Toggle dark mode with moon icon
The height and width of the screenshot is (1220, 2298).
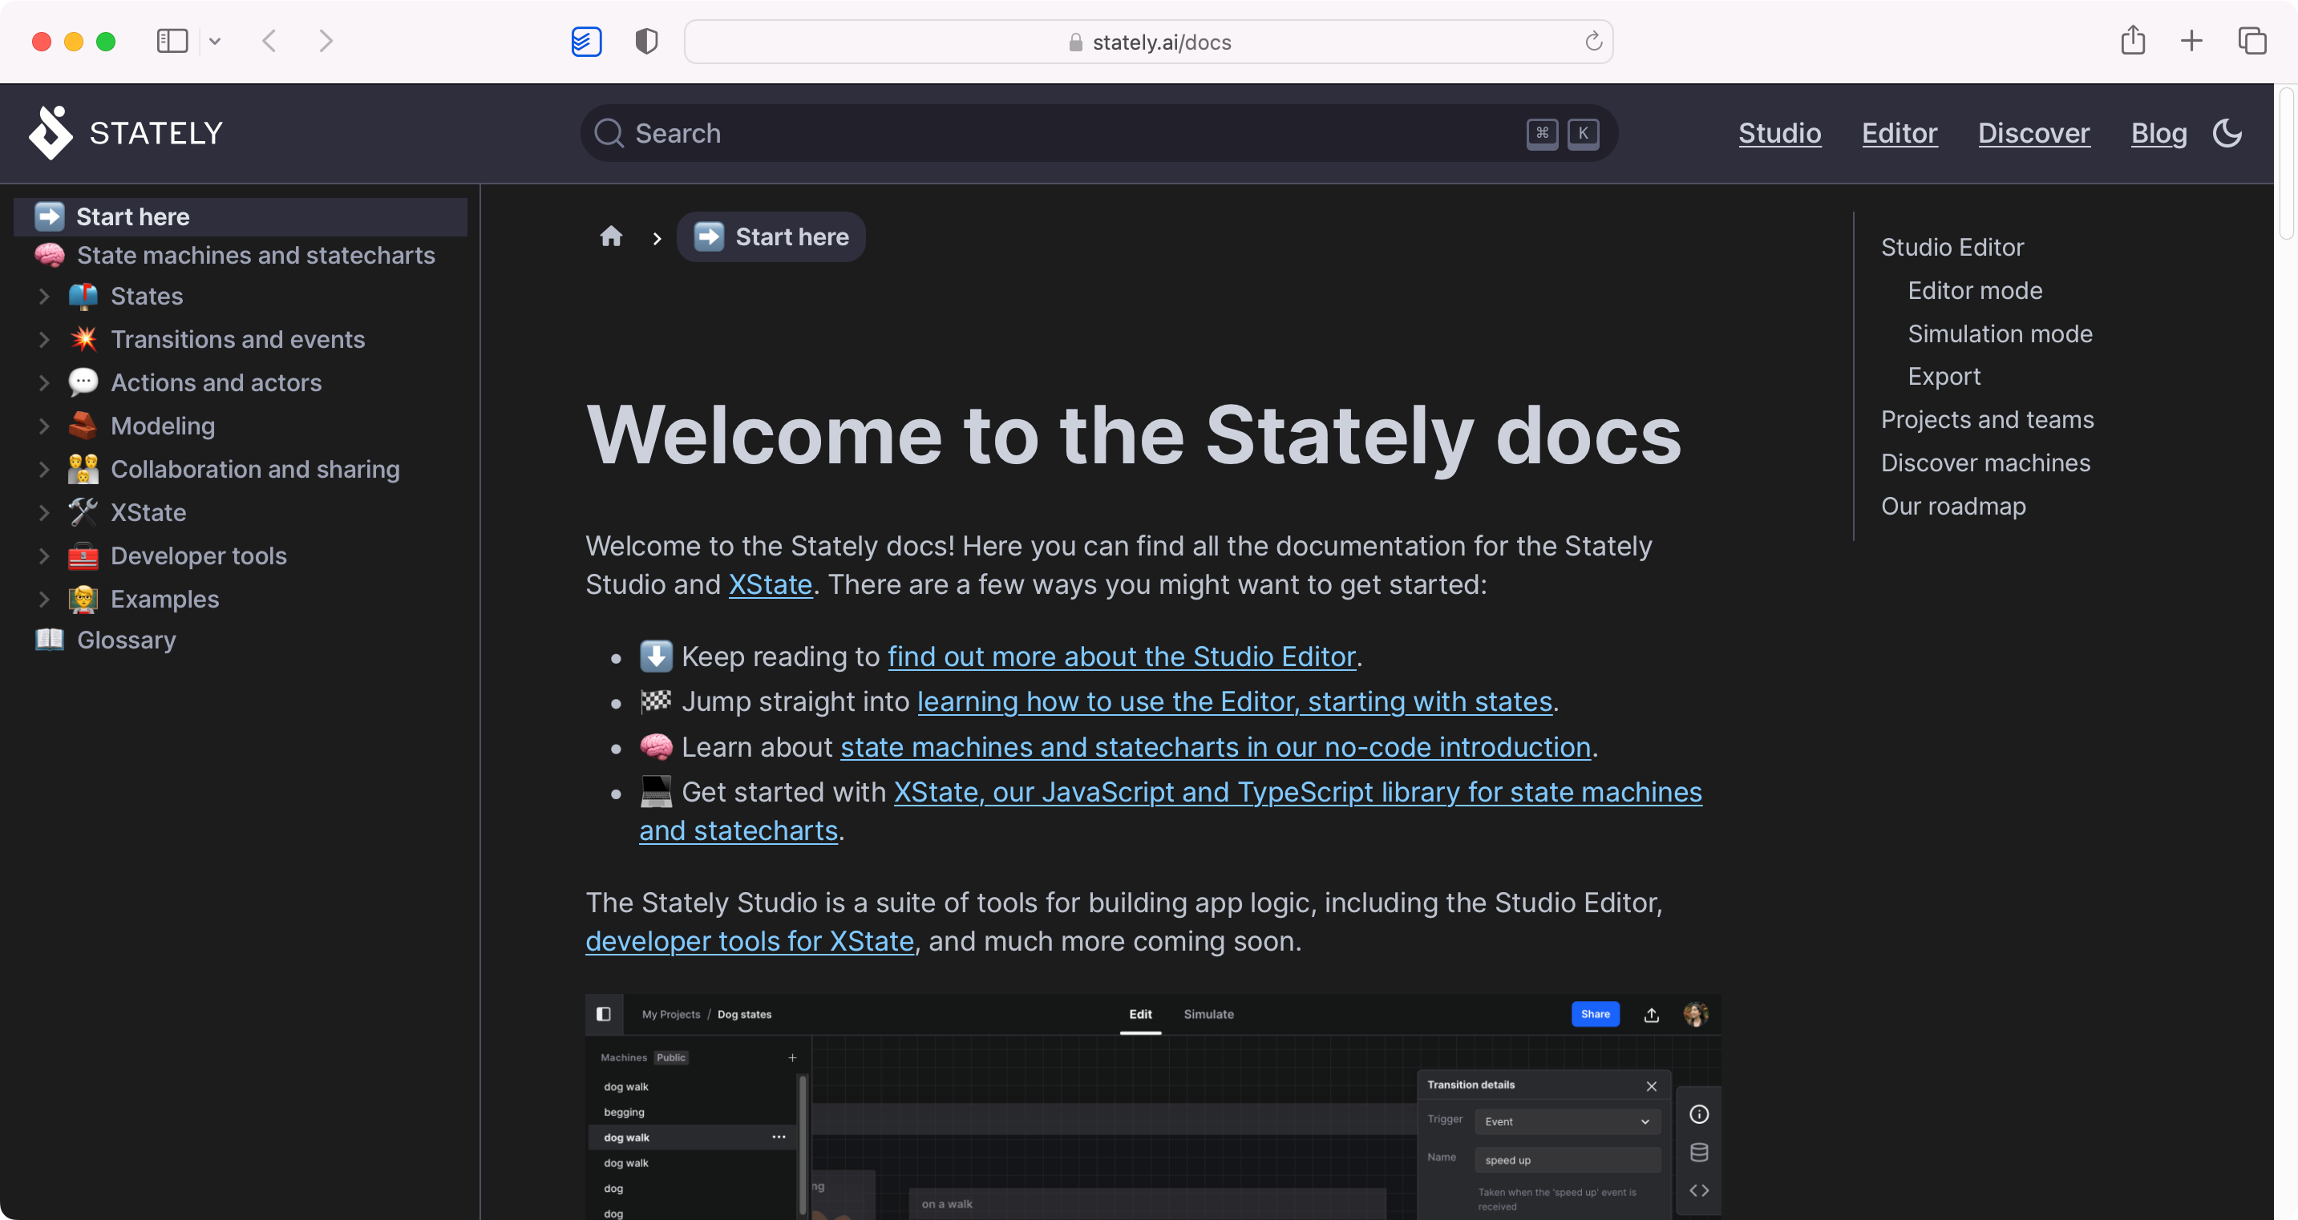(x=2227, y=133)
